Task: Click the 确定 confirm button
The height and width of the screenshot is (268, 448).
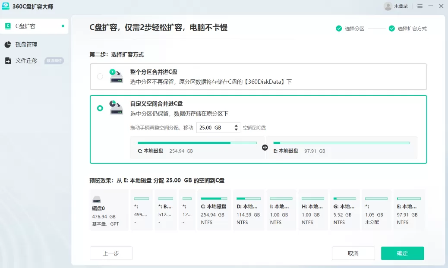Action: 402,253
